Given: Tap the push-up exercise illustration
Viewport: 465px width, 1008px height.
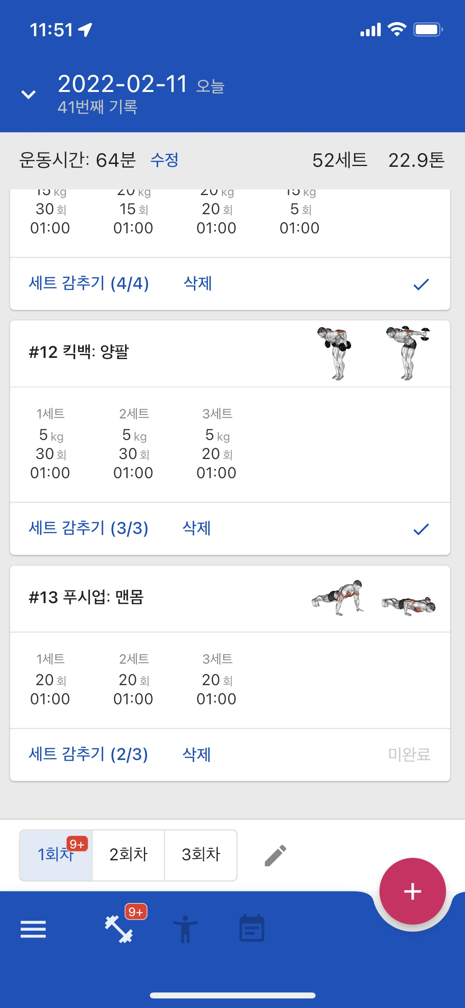Looking at the screenshot, I should click(373, 598).
